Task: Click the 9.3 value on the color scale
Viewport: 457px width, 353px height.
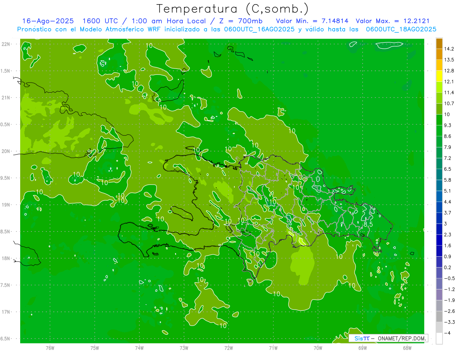Action: tap(448, 125)
